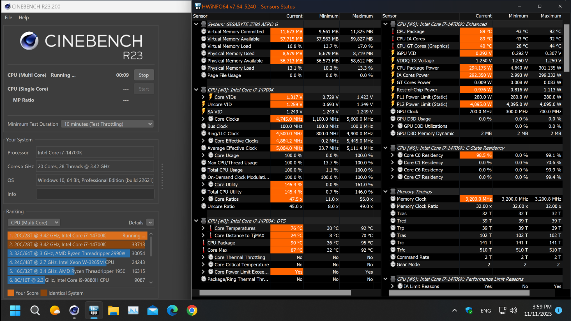Click the IA Cores Power lightning icon
Viewport: 571px width, 321px height.
tap(393, 75)
